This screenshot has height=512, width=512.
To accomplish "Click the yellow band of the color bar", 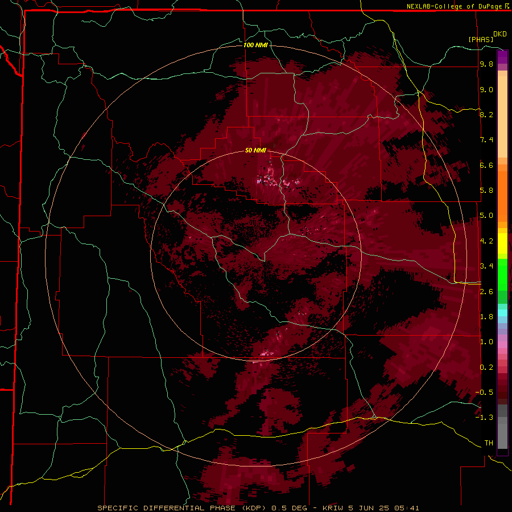I will [x=502, y=243].
